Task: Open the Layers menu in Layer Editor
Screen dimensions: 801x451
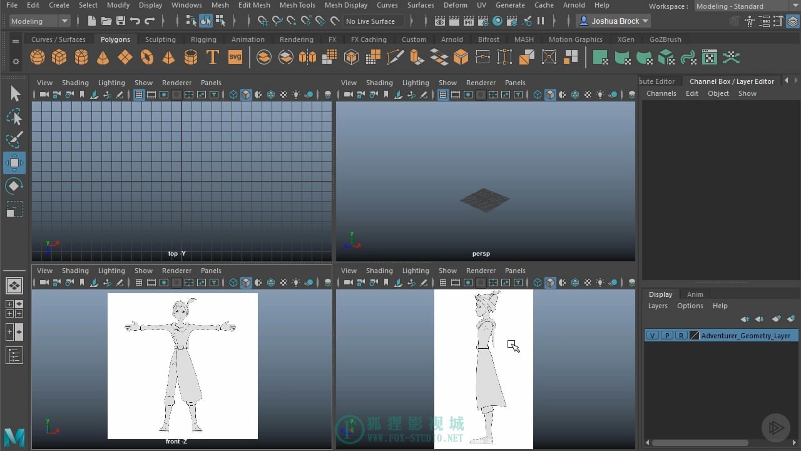Action: (x=658, y=306)
